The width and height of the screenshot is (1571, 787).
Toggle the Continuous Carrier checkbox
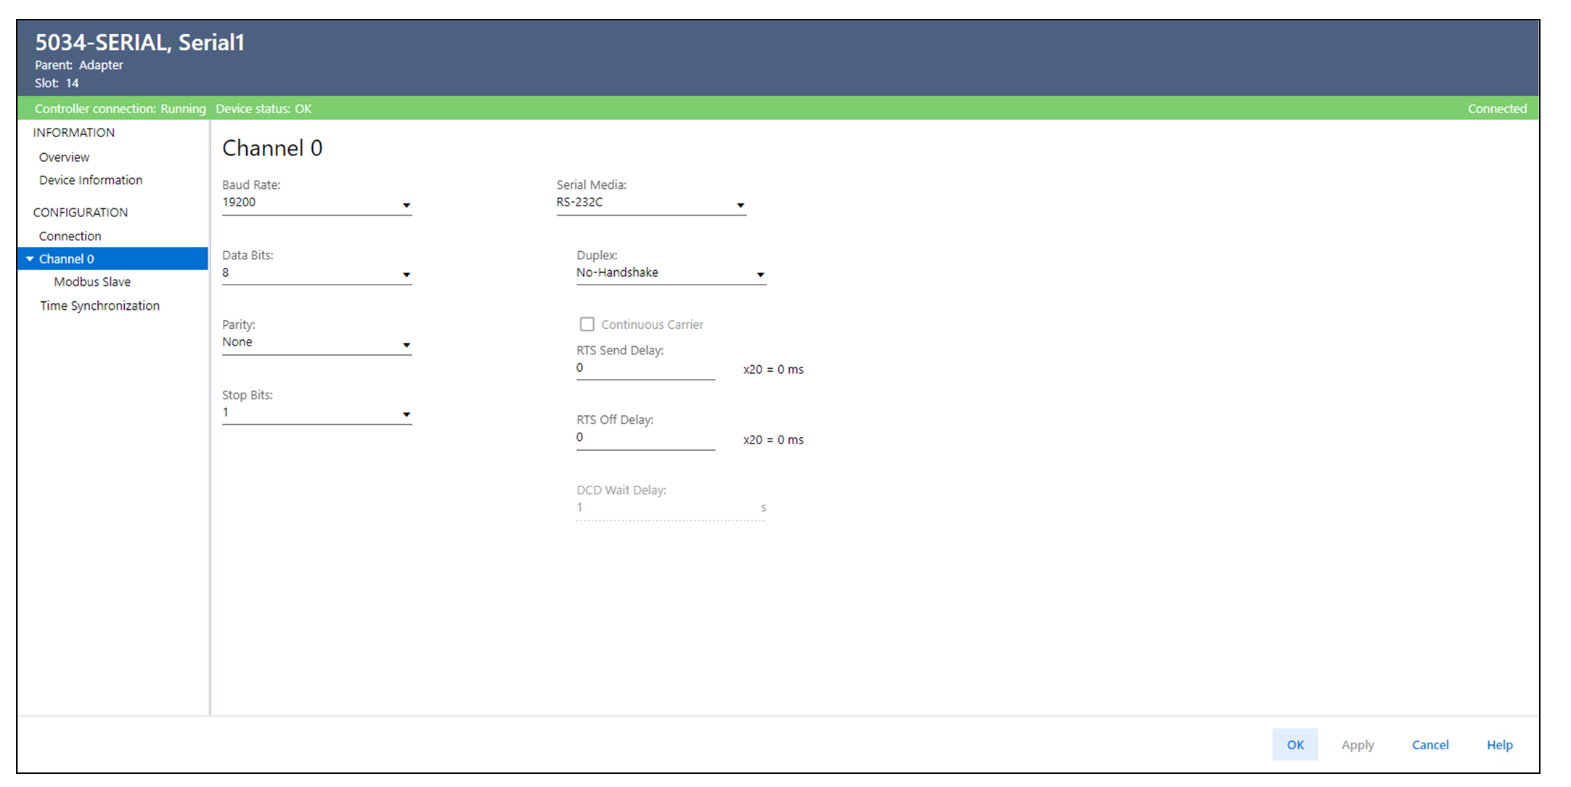(x=587, y=325)
